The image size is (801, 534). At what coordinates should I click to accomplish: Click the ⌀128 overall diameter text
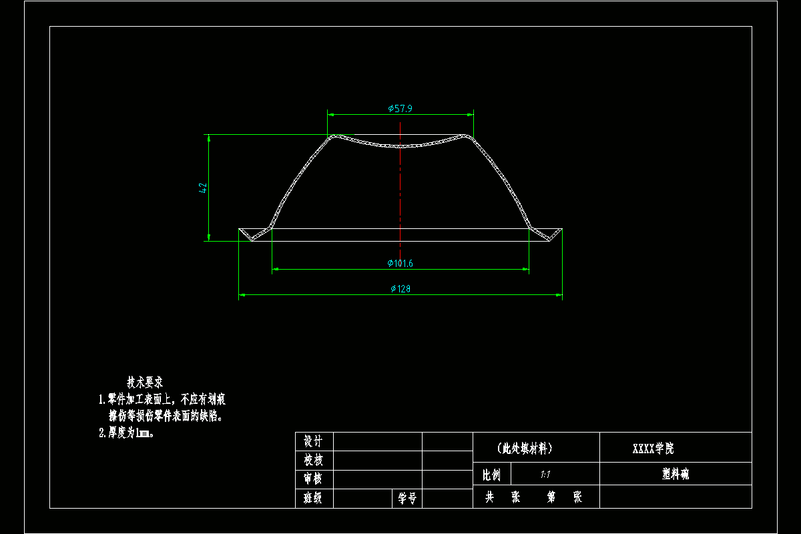tap(400, 289)
